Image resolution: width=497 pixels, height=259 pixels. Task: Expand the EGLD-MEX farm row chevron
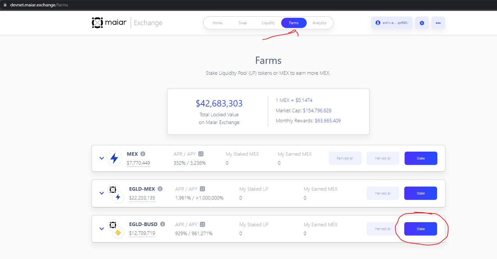[102, 193]
